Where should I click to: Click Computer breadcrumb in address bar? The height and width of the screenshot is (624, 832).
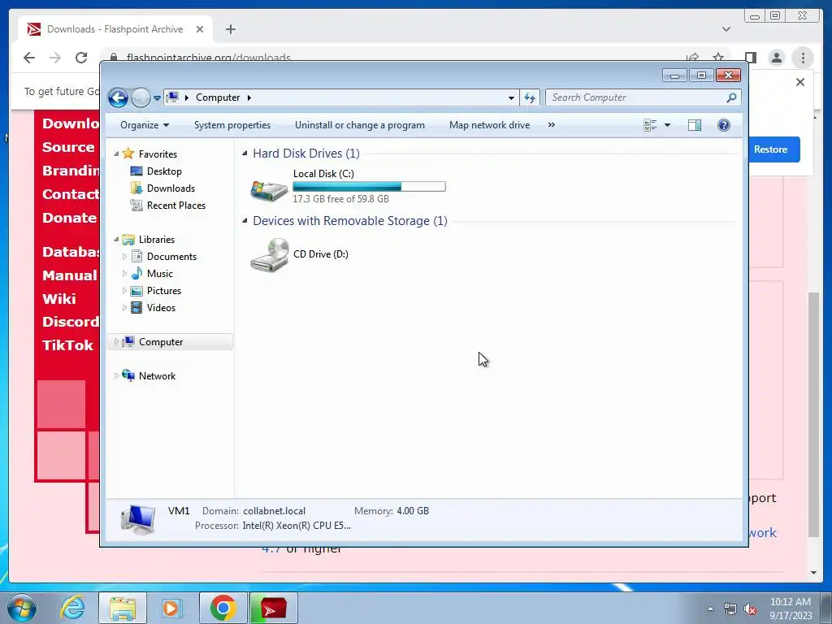tap(218, 97)
